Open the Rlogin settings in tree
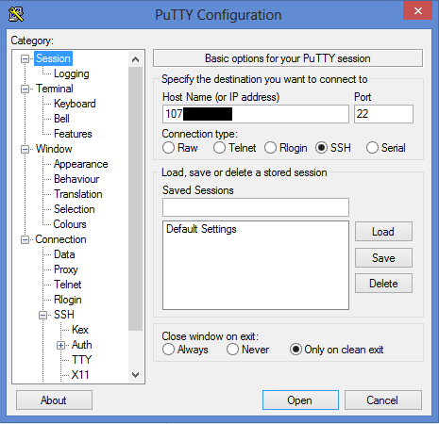 pyautogui.click(x=68, y=300)
